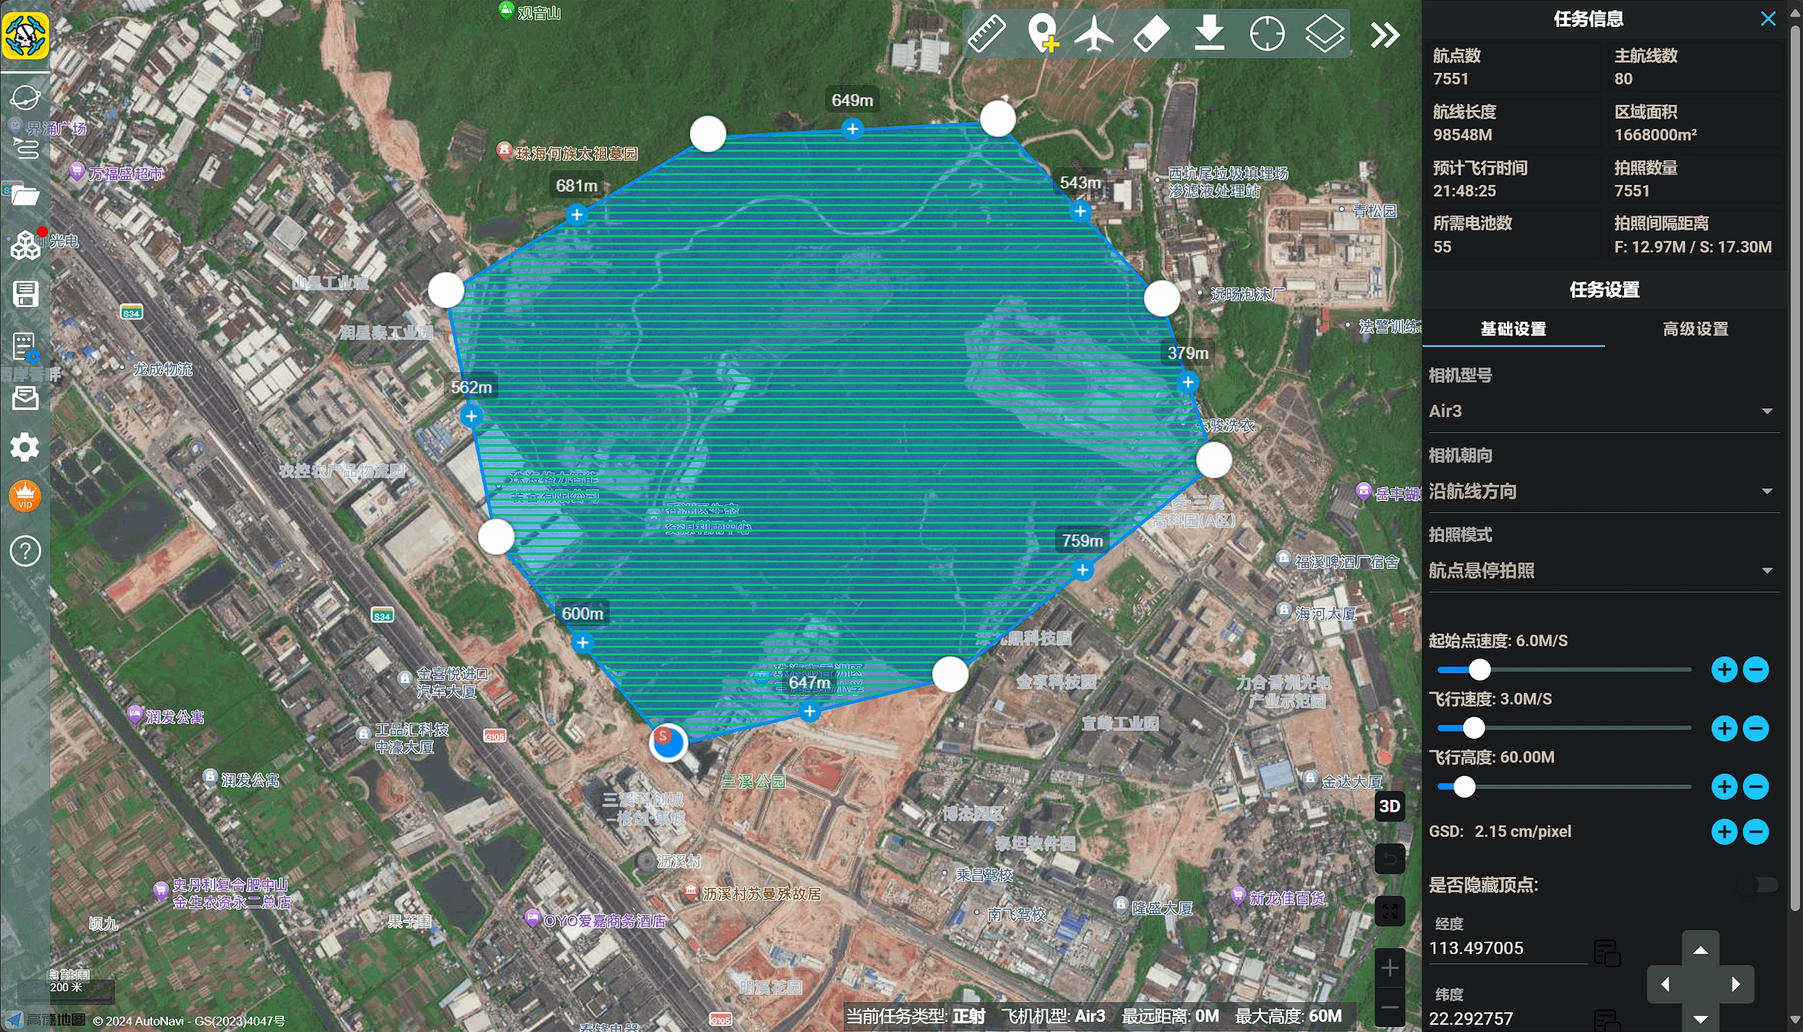This screenshot has height=1032, width=1803.
Task: Open the envelope messages sidebar icon
Action: 25,397
